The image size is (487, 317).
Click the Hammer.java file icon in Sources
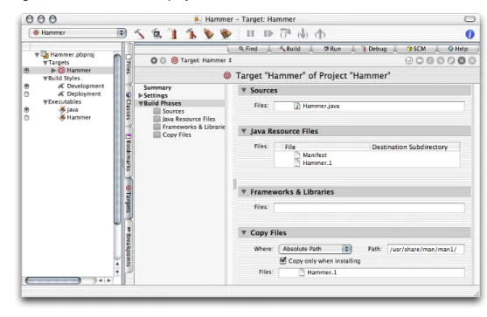(297, 106)
